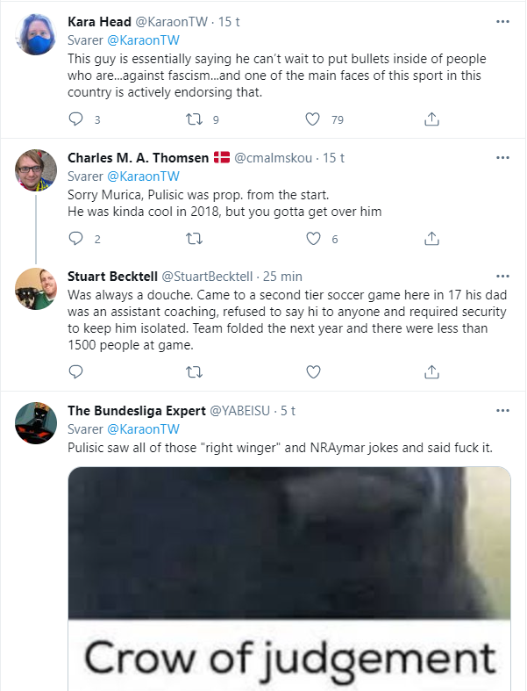Like Kara Head's tweet
This screenshot has height=691, width=527.
(x=313, y=119)
